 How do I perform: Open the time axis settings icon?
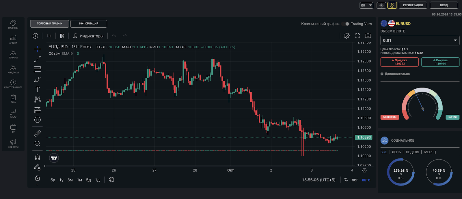tap(364, 170)
